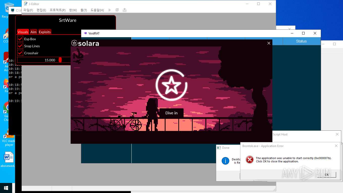Click the red slider handle at 15.000
Screen dimensions: 343x193
[60, 60]
